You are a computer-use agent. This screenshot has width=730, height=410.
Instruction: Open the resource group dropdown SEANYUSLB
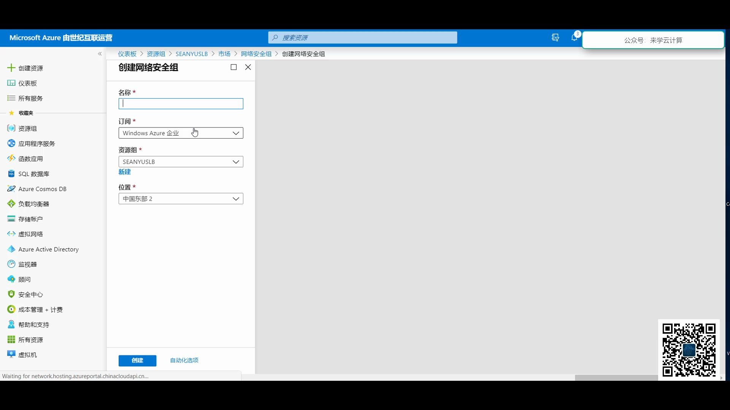pos(181,162)
